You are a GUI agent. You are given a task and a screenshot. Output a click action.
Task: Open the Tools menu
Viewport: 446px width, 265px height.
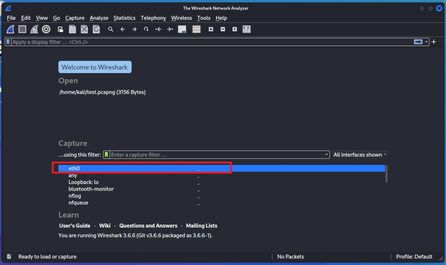pos(204,18)
